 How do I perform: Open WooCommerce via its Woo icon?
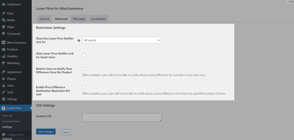point(4,43)
